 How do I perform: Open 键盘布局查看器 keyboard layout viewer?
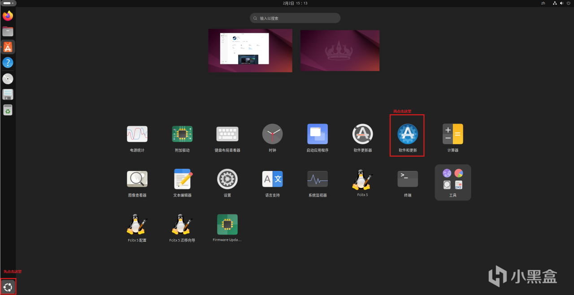227,138
